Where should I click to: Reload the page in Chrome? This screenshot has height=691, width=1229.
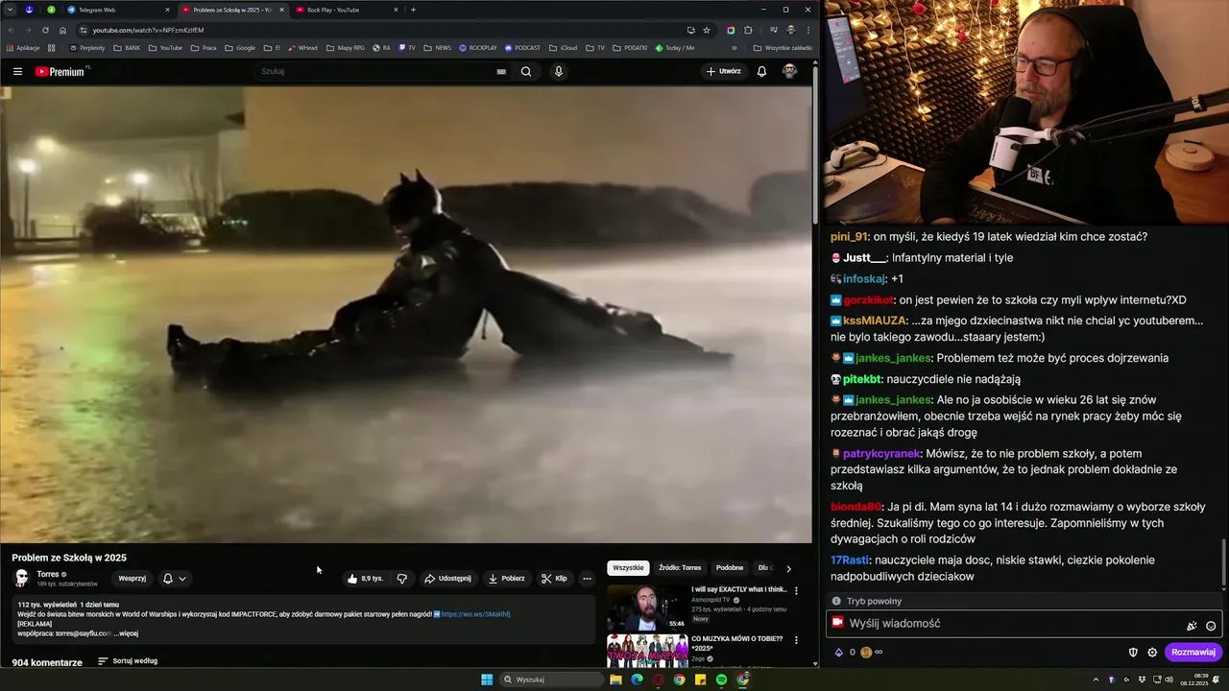point(44,30)
